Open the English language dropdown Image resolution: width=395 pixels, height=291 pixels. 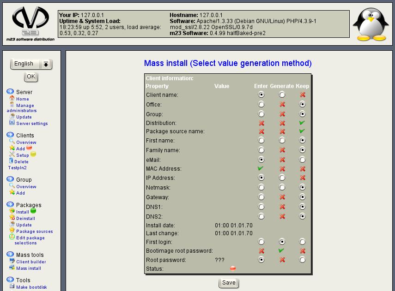click(31, 64)
